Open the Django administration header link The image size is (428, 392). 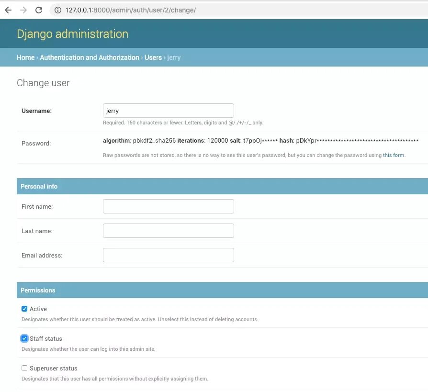[72, 34]
